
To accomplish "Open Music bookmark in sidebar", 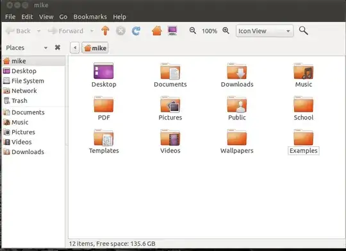I will [x=33, y=122].
